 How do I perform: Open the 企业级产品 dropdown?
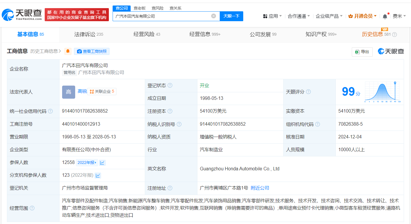tap(329, 16)
